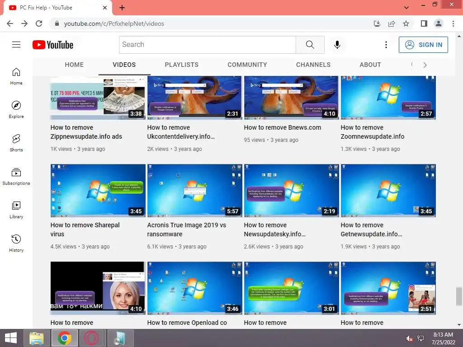This screenshot has width=463, height=347.
Task: Open How to remove Zippnewsupdate.info ads
Action: (x=86, y=132)
